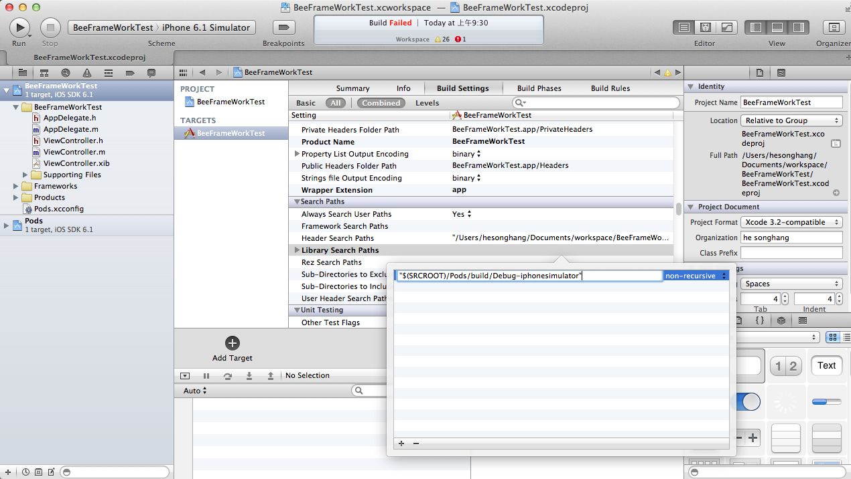The height and width of the screenshot is (479, 851).
Task: Open the related files grid menu
Action: 183,72
